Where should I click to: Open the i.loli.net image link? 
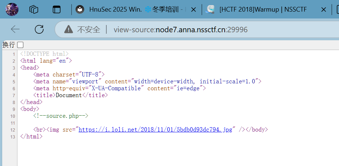point(155,130)
